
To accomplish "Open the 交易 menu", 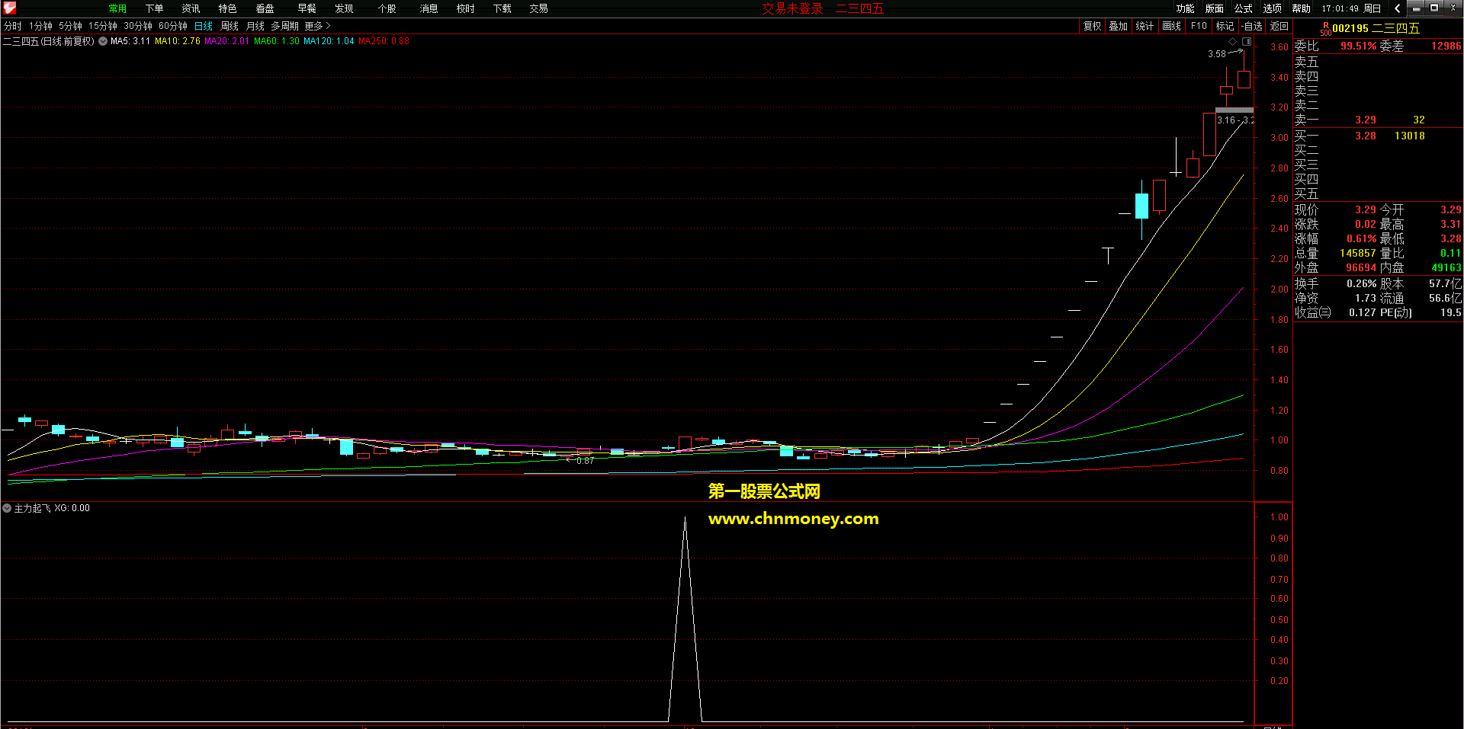I will click(x=538, y=8).
